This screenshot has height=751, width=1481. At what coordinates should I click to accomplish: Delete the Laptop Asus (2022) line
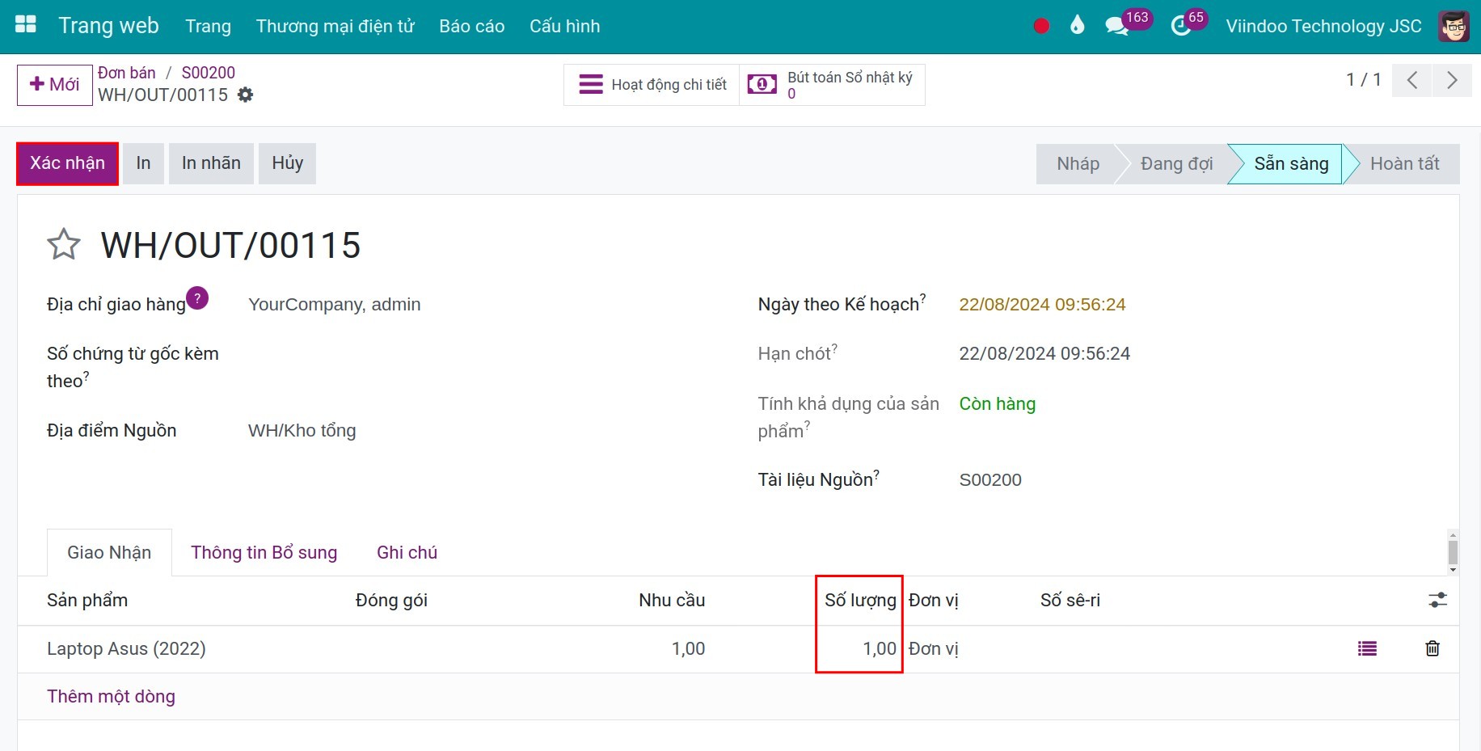point(1432,648)
